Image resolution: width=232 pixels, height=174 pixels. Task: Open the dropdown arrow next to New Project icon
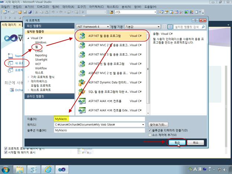[x=9, y=12]
